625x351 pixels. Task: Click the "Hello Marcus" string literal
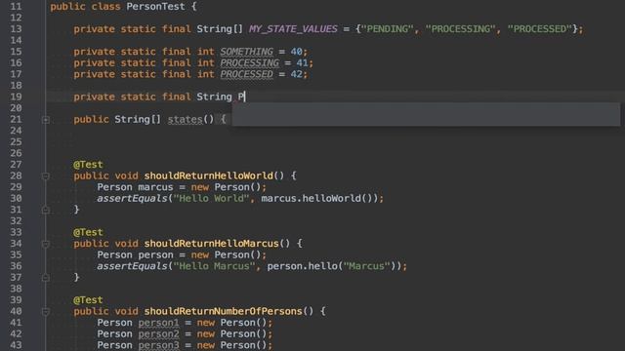[x=215, y=266]
